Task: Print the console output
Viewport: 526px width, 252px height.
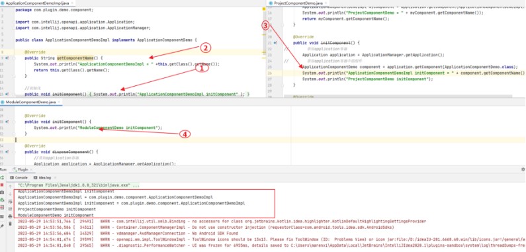Action: coord(10,216)
